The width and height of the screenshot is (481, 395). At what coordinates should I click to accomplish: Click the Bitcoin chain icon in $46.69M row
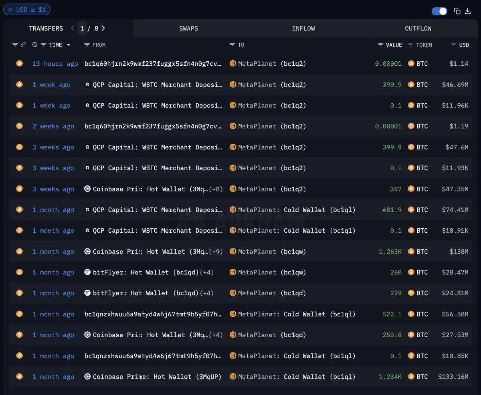coord(19,85)
